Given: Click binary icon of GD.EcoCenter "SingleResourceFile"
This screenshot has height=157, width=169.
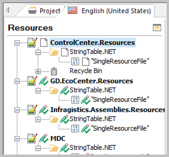Looking at the screenshot, I should point(75,100).
